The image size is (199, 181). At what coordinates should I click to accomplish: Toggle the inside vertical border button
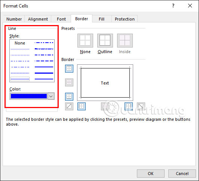click(x=105, y=106)
